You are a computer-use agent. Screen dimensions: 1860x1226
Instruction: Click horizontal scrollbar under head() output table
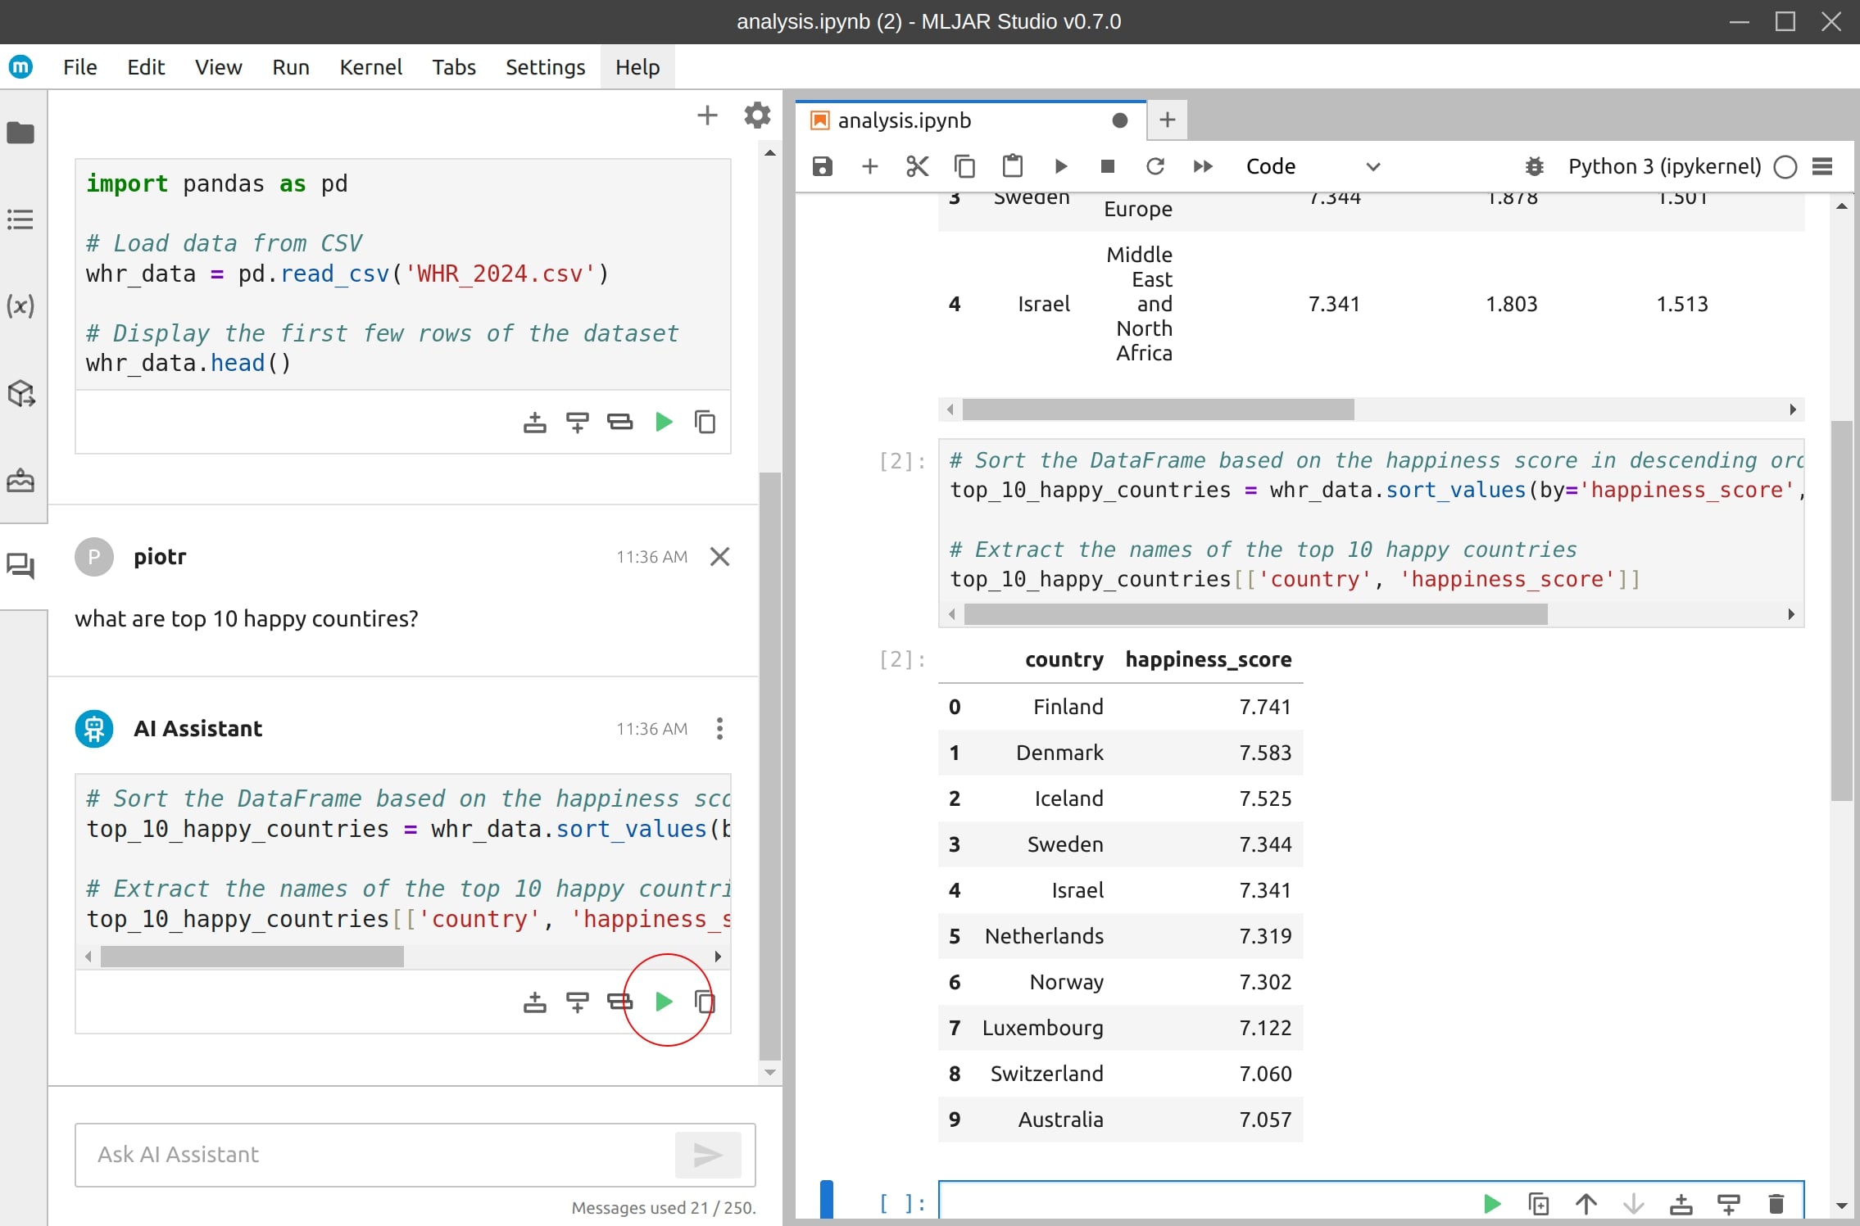tap(1158, 409)
